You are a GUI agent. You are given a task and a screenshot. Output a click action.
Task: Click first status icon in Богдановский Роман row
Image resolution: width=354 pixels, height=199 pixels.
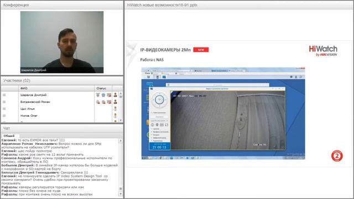[x=98, y=102]
